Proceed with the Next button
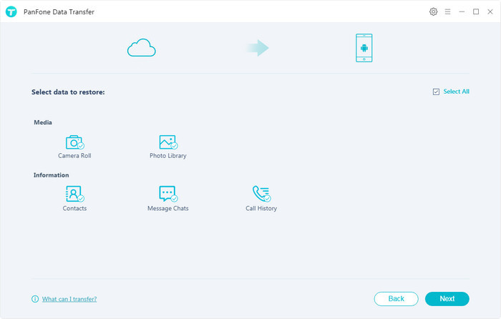 pyautogui.click(x=447, y=299)
